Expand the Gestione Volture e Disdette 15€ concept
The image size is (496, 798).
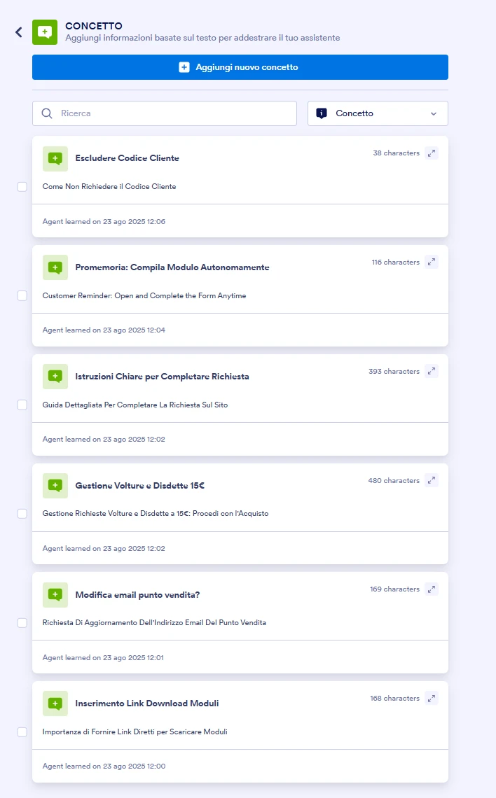(x=432, y=480)
